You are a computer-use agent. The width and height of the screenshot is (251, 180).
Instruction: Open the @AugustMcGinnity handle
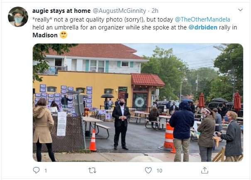pyautogui.click(x=119, y=11)
